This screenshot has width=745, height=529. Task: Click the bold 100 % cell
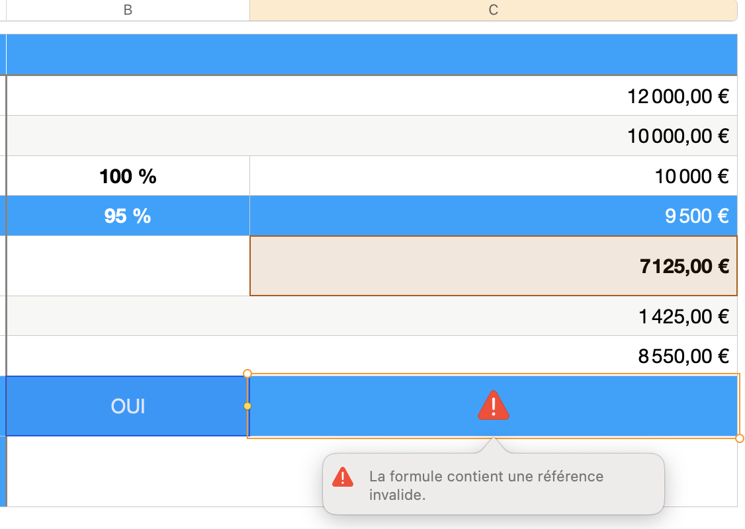(128, 177)
